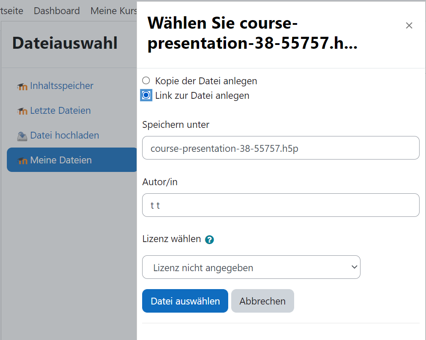Click the Abbrechen button
The image size is (426, 340).
coord(262,301)
